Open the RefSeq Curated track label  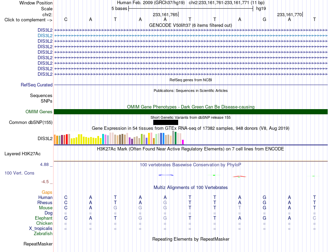click(37, 85)
